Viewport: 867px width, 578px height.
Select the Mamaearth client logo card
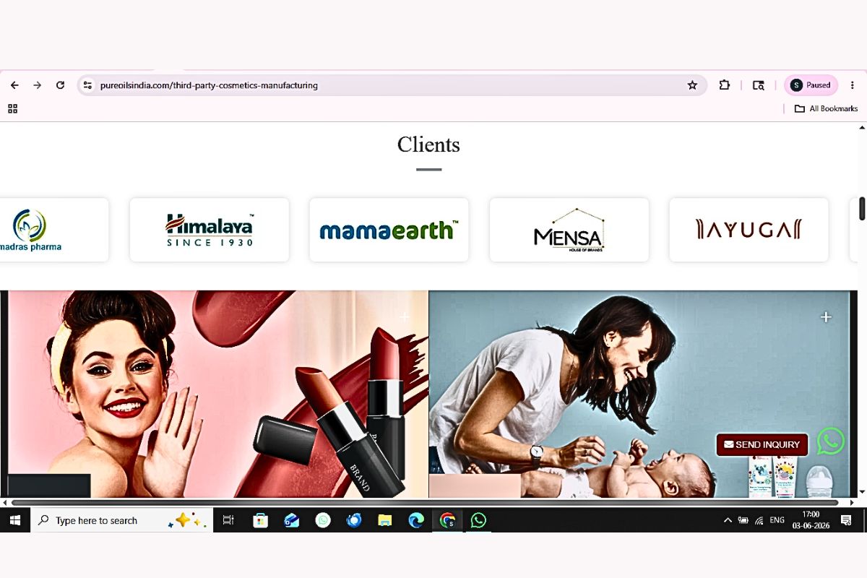[x=389, y=230]
